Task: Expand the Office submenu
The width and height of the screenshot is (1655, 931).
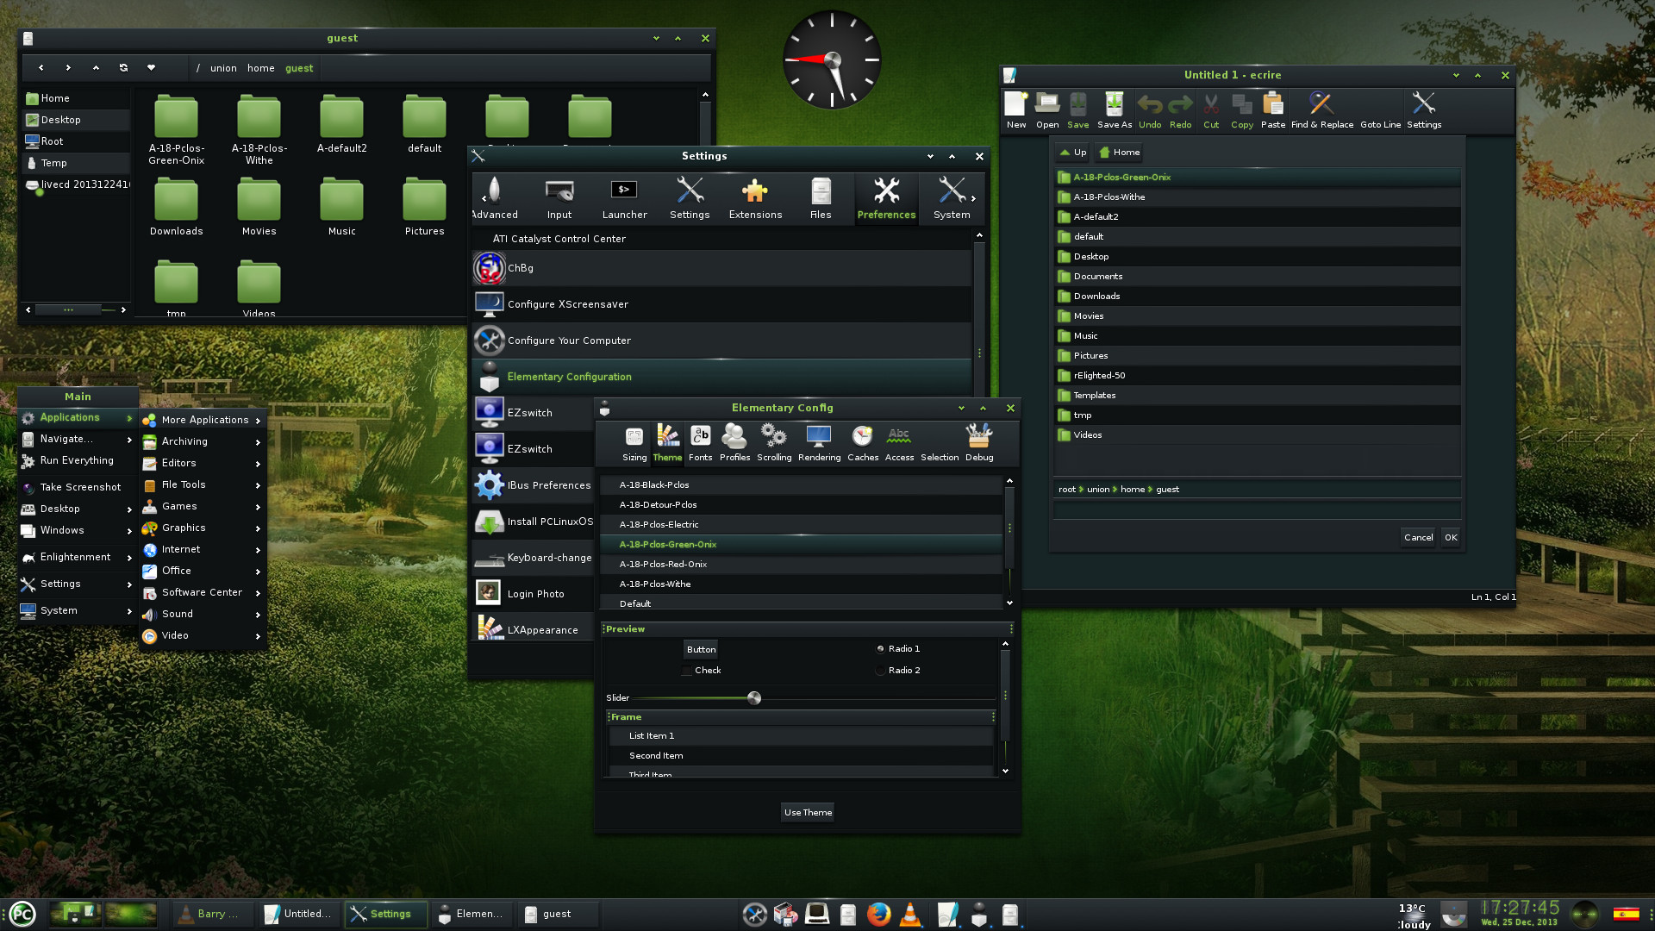Action: (203, 571)
